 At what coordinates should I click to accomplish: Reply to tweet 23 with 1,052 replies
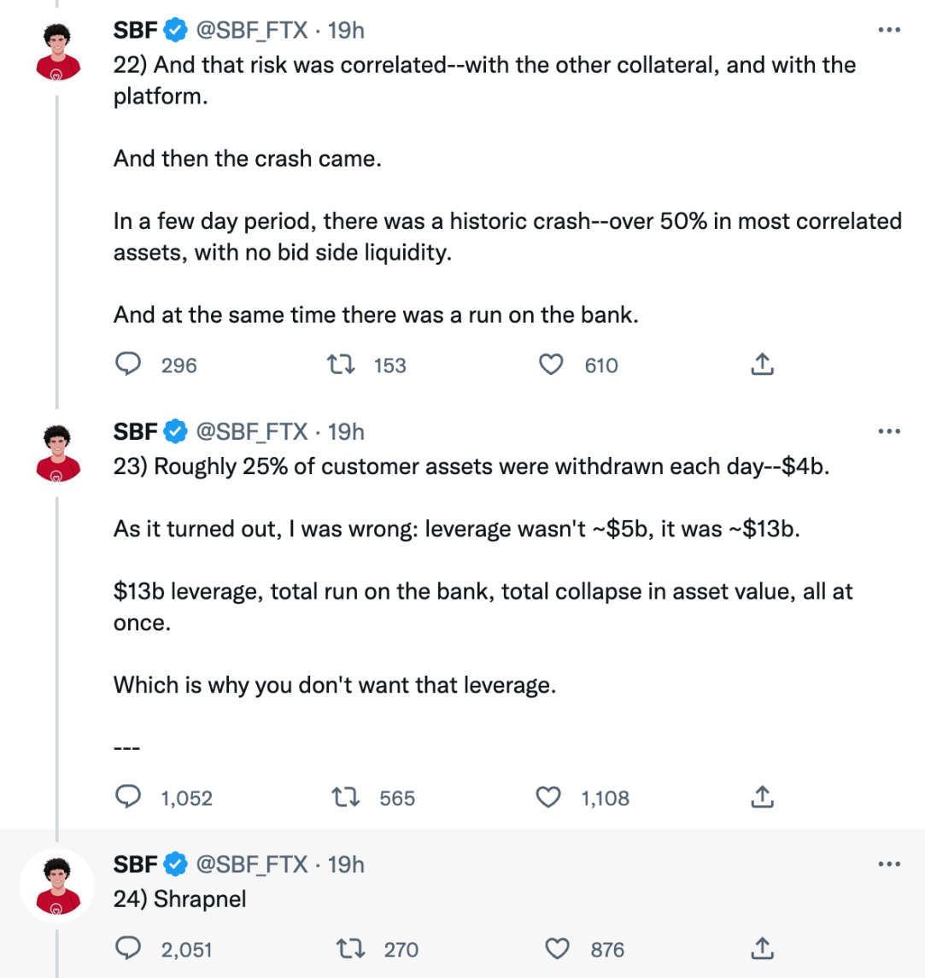point(128,798)
